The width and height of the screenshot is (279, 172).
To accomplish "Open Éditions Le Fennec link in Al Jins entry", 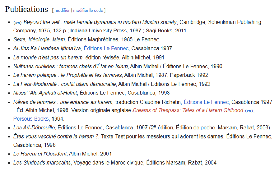I will [x=106, y=48].
